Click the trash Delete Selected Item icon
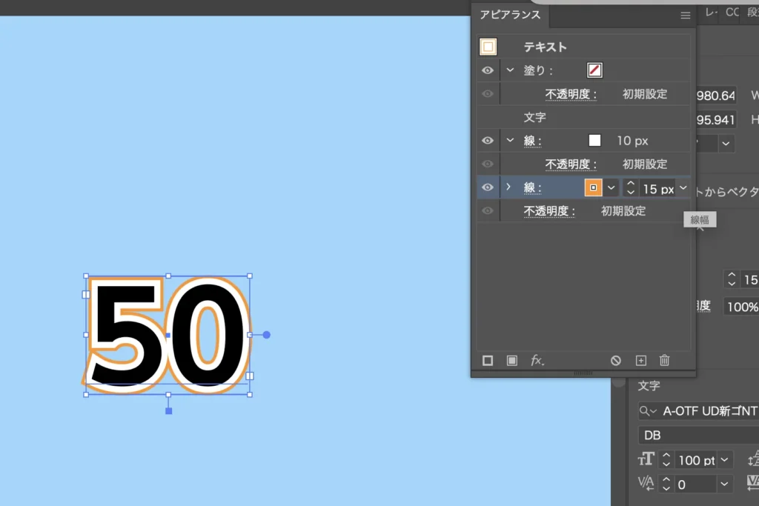 (665, 361)
